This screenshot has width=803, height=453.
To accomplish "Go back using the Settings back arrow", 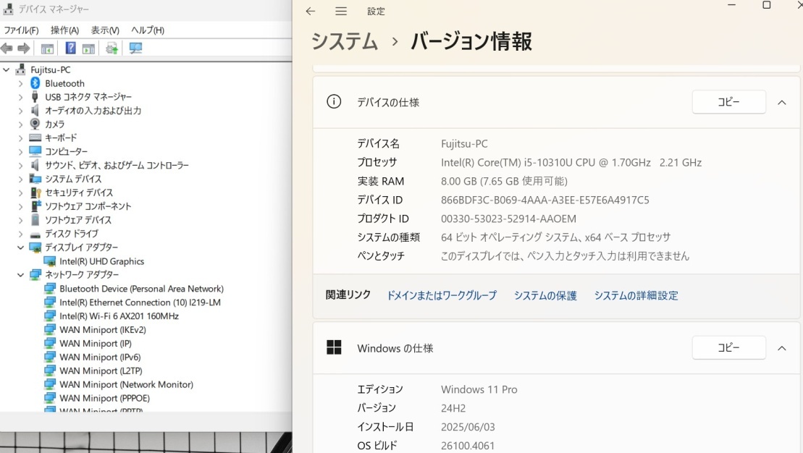I will (311, 12).
